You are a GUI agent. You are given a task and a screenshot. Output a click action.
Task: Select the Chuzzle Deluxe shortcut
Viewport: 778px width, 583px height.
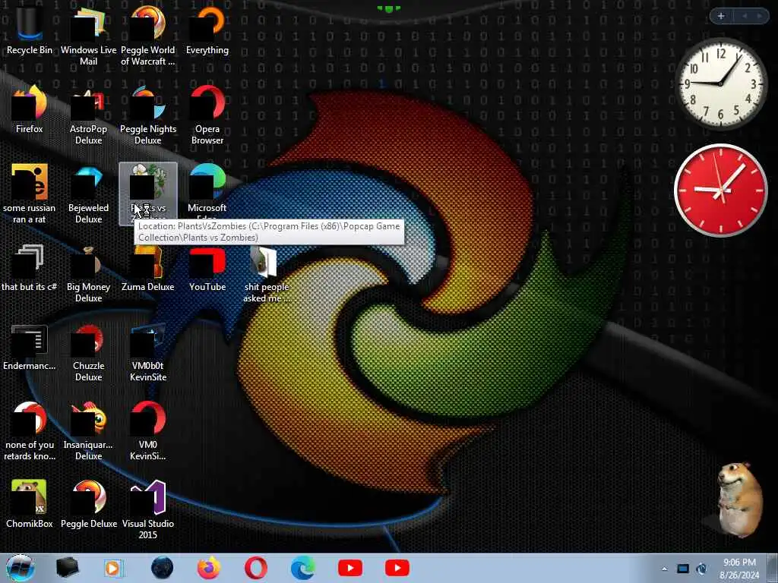88,352
